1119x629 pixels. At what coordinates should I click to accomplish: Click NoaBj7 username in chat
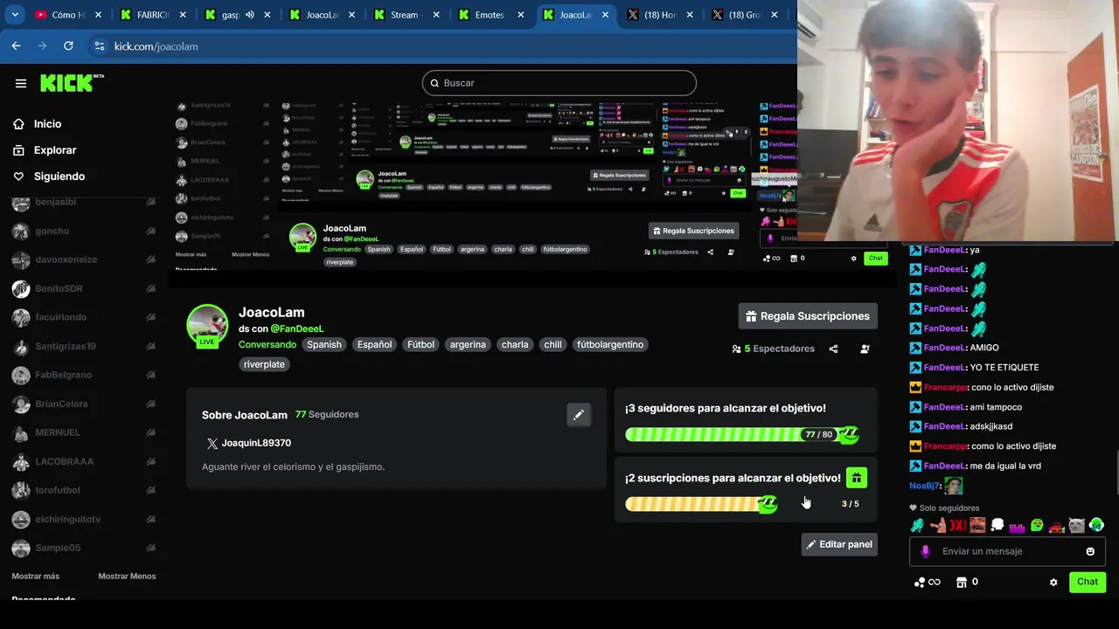pyautogui.click(x=923, y=486)
